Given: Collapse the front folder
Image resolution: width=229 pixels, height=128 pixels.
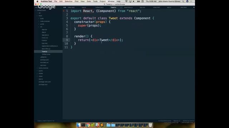Looking at the screenshot, I should click(x=37, y=16).
